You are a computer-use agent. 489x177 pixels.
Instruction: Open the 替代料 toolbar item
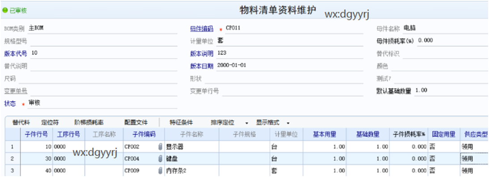pos(21,122)
